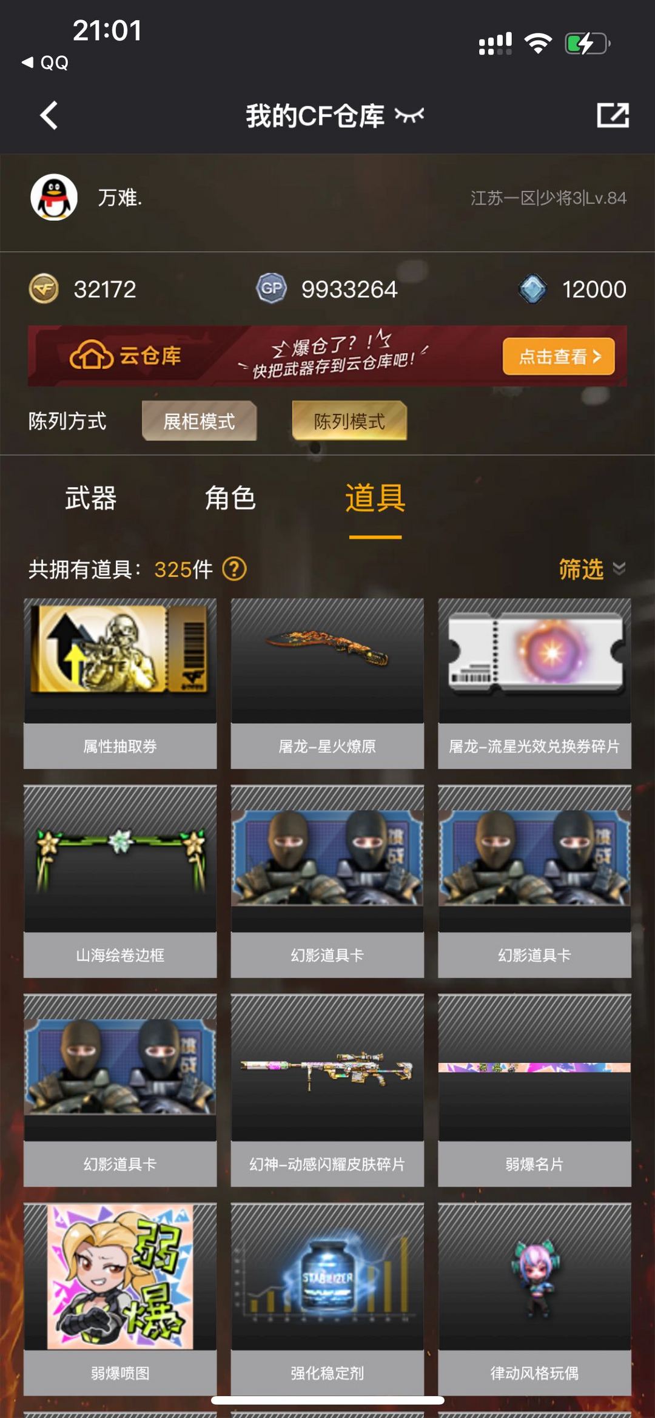Tap the QQ penguin avatar
Screen dimensions: 655x1418
pyautogui.click(x=54, y=198)
